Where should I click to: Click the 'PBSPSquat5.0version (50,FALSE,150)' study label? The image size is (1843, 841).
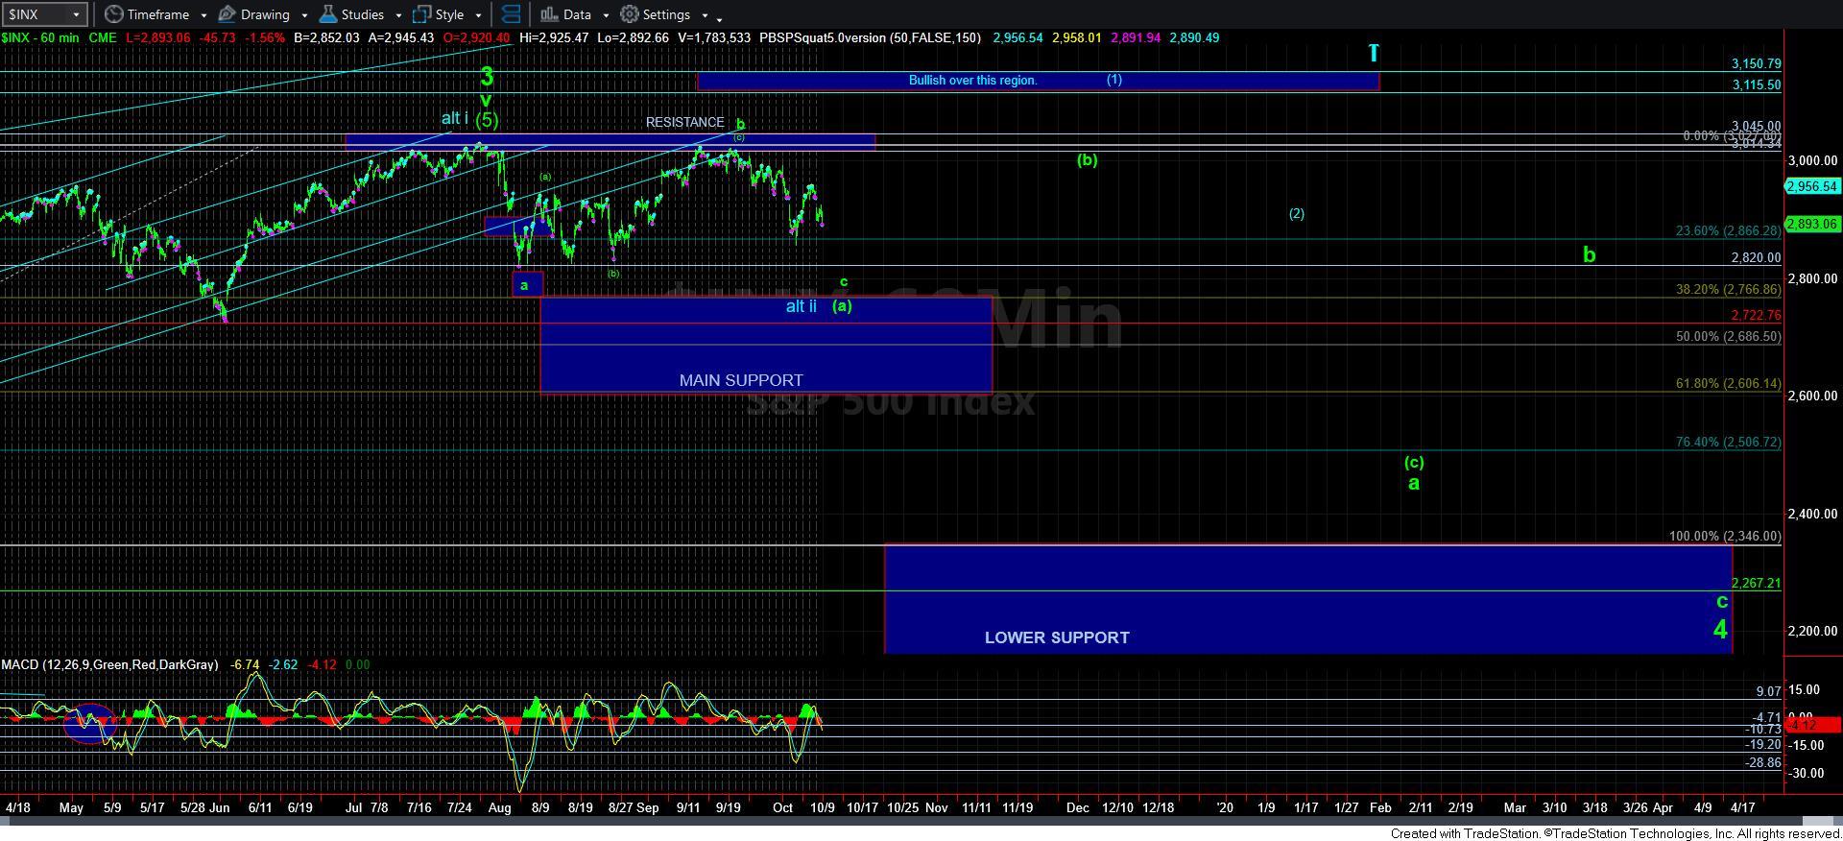[870, 38]
